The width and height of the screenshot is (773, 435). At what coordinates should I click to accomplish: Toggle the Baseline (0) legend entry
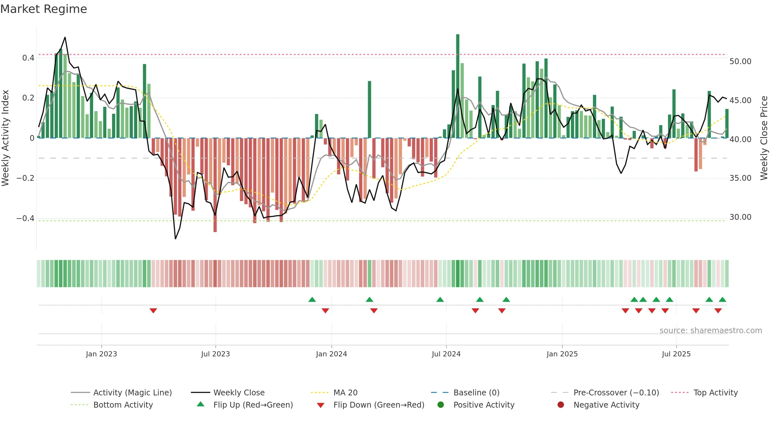coord(465,392)
